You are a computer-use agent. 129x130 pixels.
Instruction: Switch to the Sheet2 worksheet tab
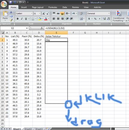coord(28,129)
